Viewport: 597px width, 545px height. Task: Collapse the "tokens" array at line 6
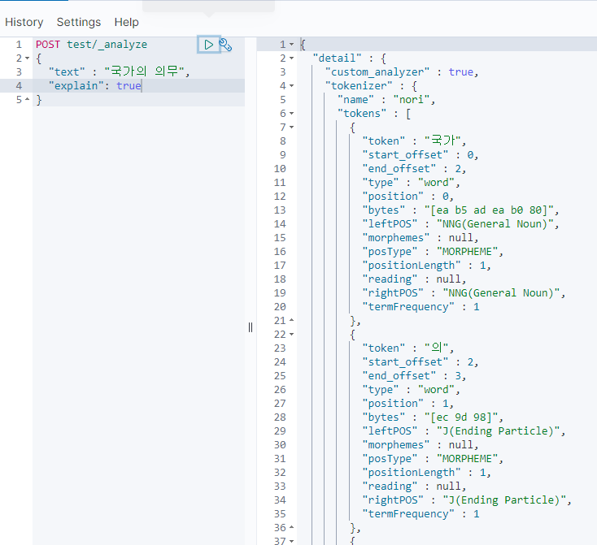point(292,114)
